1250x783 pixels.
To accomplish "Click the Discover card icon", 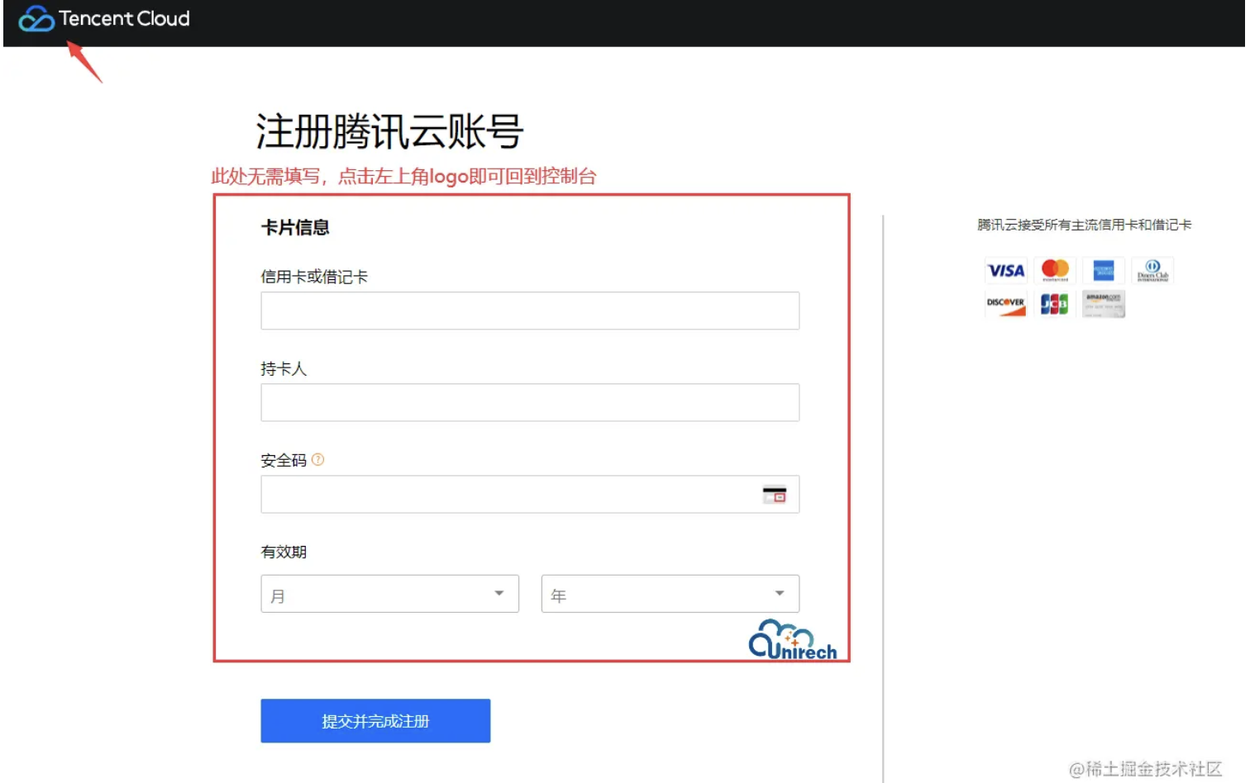I will point(1005,305).
